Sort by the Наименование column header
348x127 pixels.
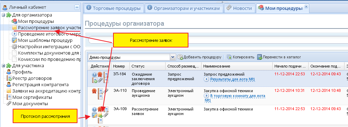237,66
